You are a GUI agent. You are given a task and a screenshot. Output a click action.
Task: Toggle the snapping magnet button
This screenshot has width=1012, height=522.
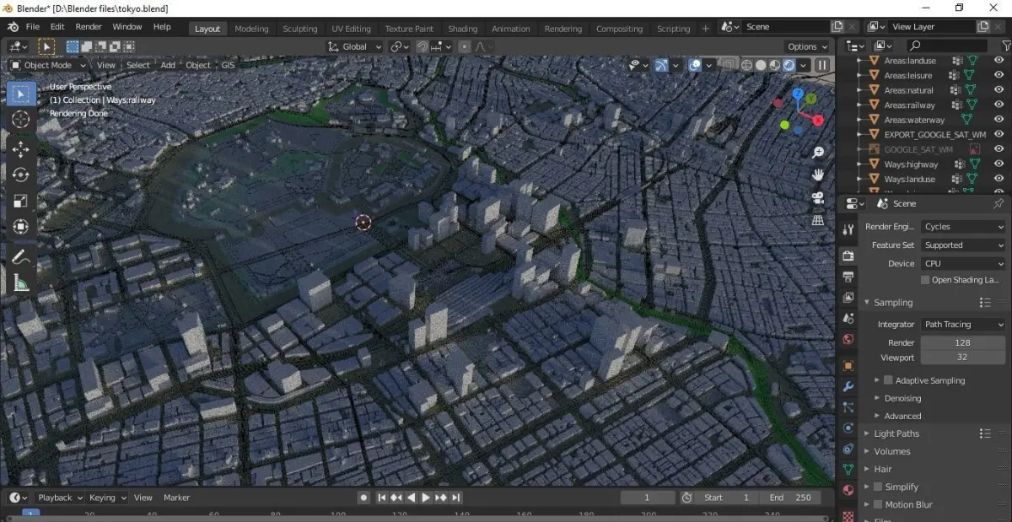pos(423,46)
